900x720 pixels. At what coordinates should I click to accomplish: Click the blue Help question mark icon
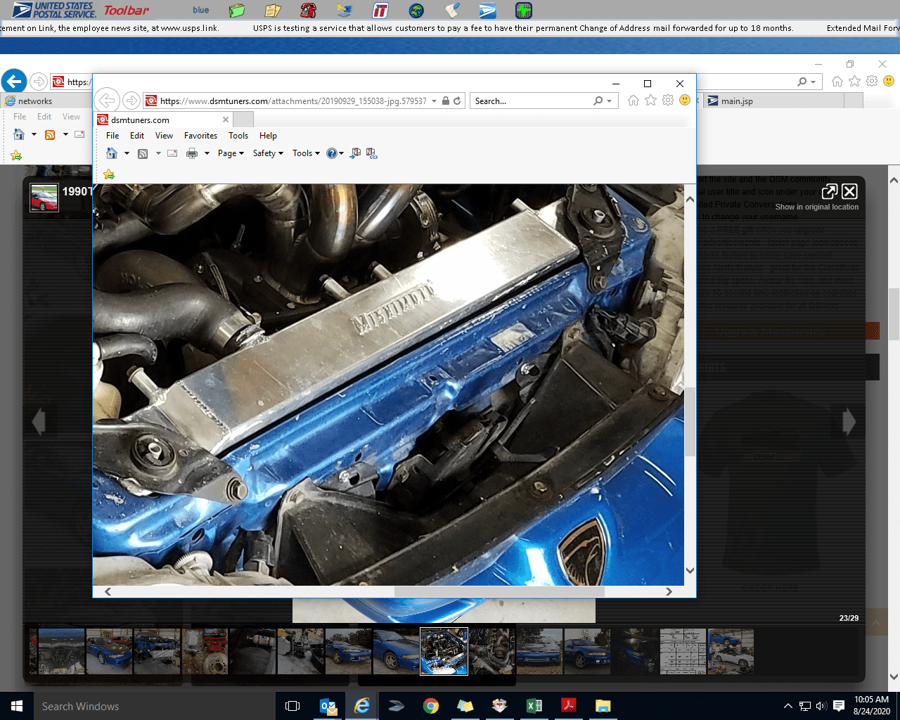[x=332, y=153]
